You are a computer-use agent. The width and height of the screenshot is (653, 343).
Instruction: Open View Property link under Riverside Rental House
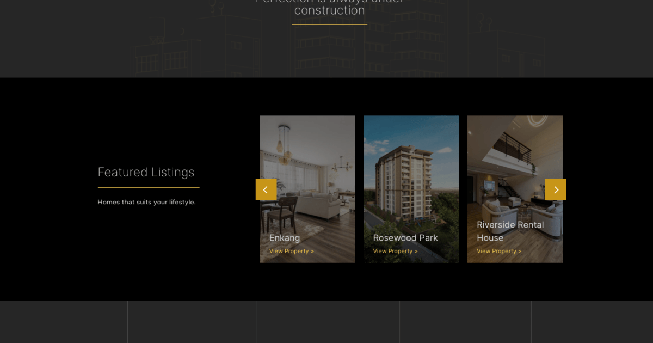point(498,252)
